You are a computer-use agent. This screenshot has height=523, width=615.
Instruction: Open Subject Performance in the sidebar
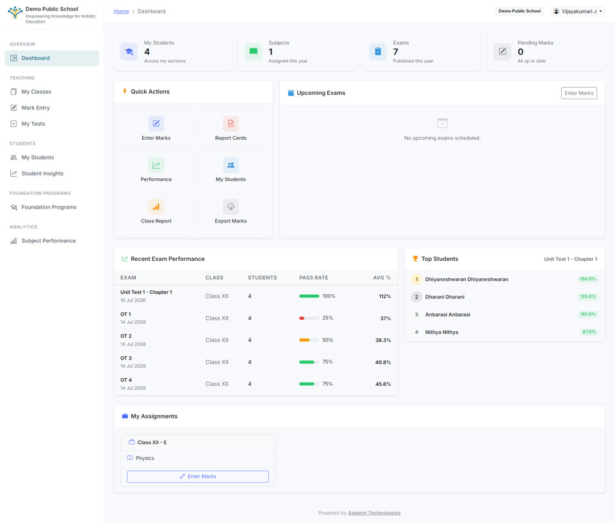coord(52,241)
